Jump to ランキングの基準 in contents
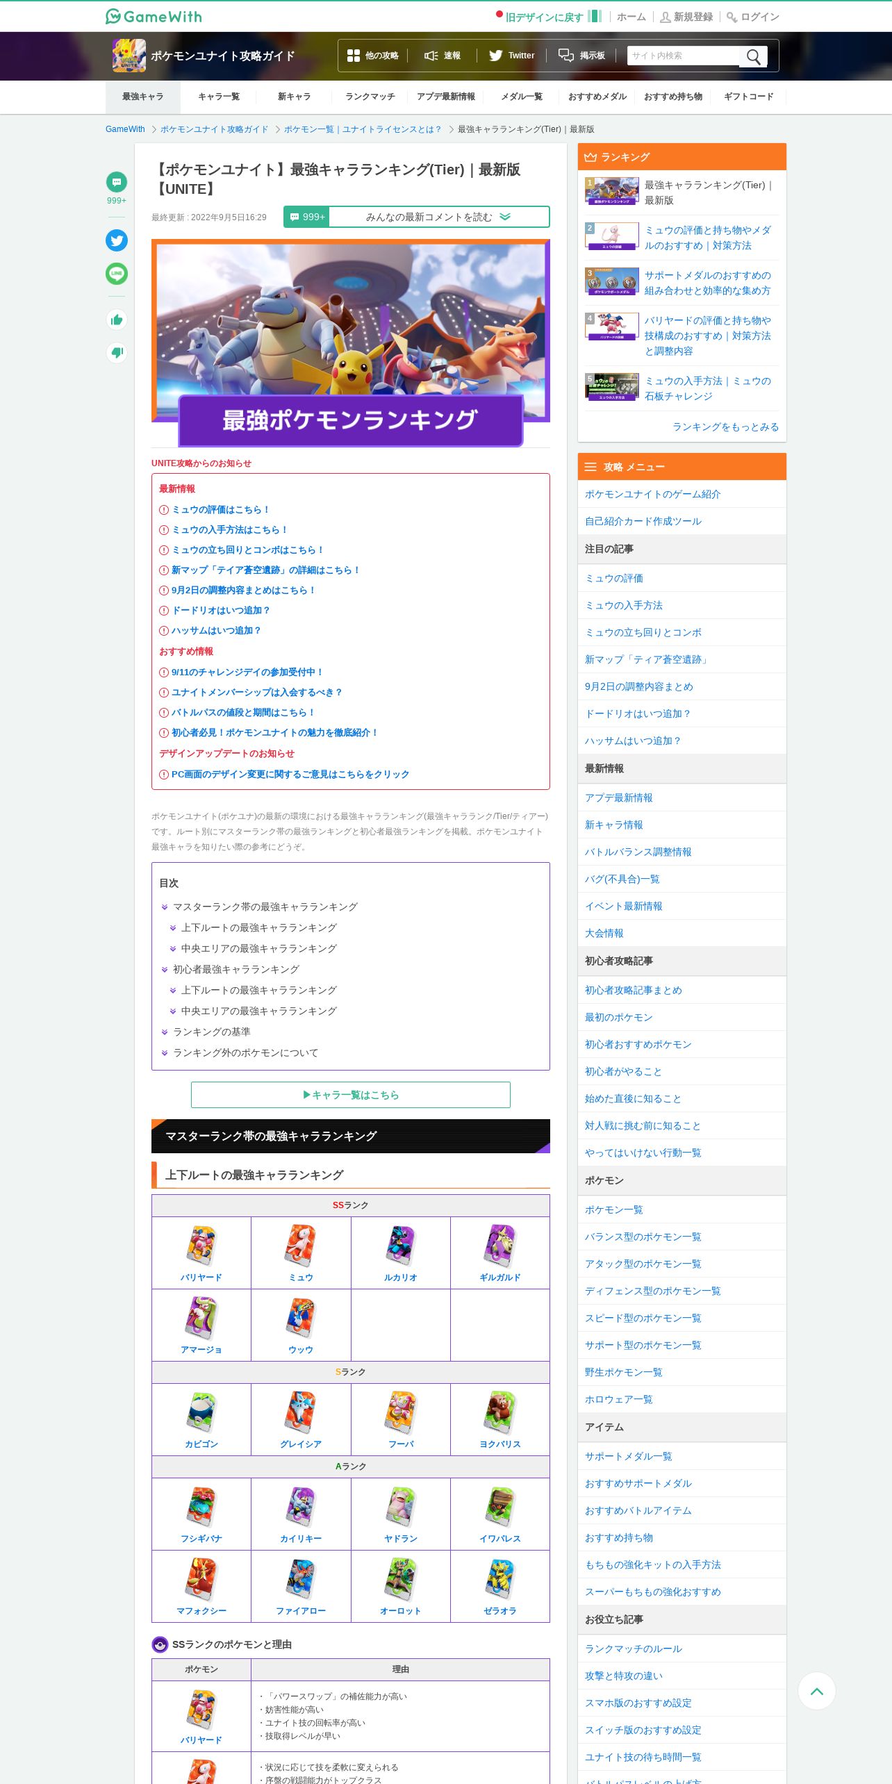The image size is (892, 1784). click(x=212, y=1032)
